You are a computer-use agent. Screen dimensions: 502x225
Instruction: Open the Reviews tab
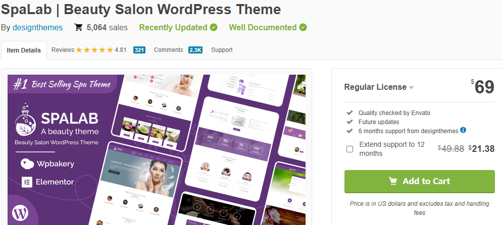pyautogui.click(x=63, y=50)
